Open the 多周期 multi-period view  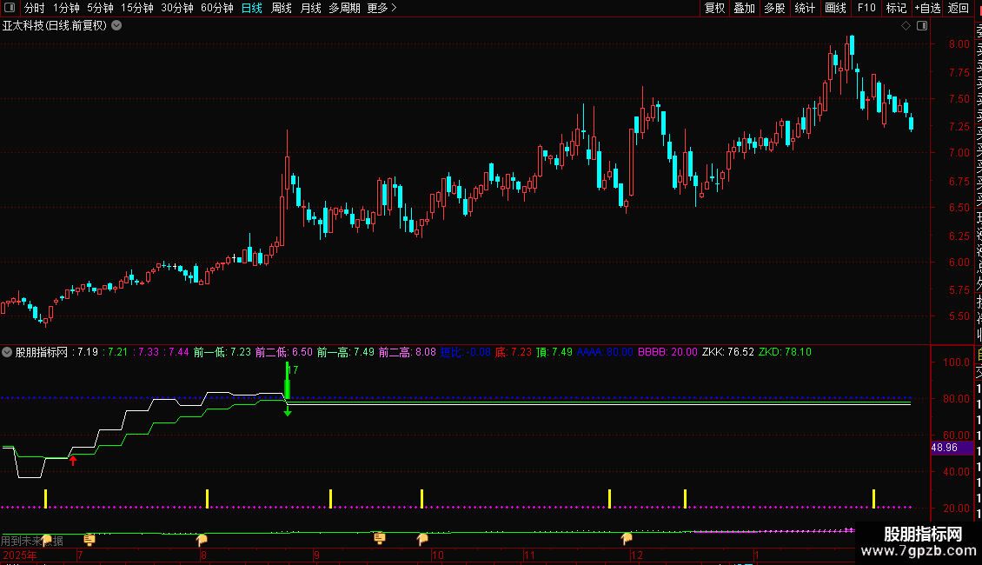click(x=344, y=8)
